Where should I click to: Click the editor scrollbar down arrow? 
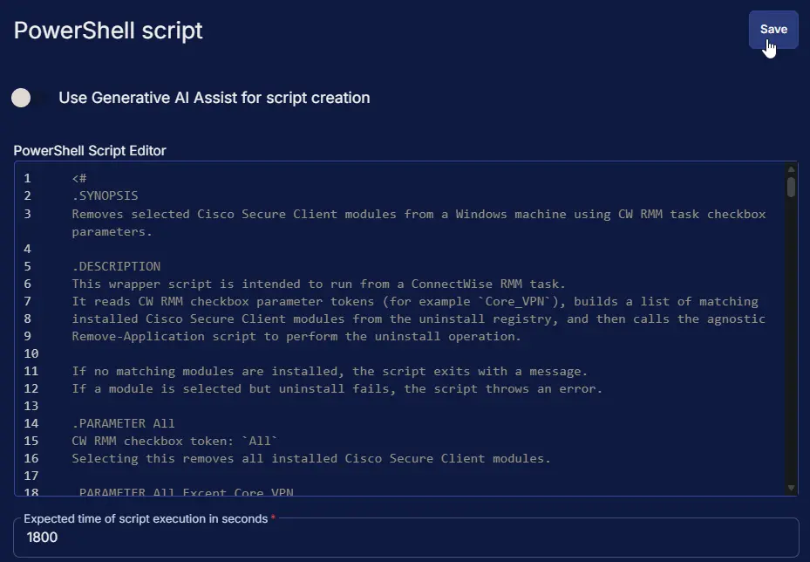pyautogui.click(x=791, y=488)
